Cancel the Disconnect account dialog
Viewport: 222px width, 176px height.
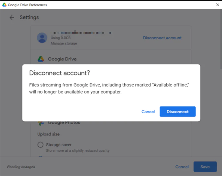148,111
